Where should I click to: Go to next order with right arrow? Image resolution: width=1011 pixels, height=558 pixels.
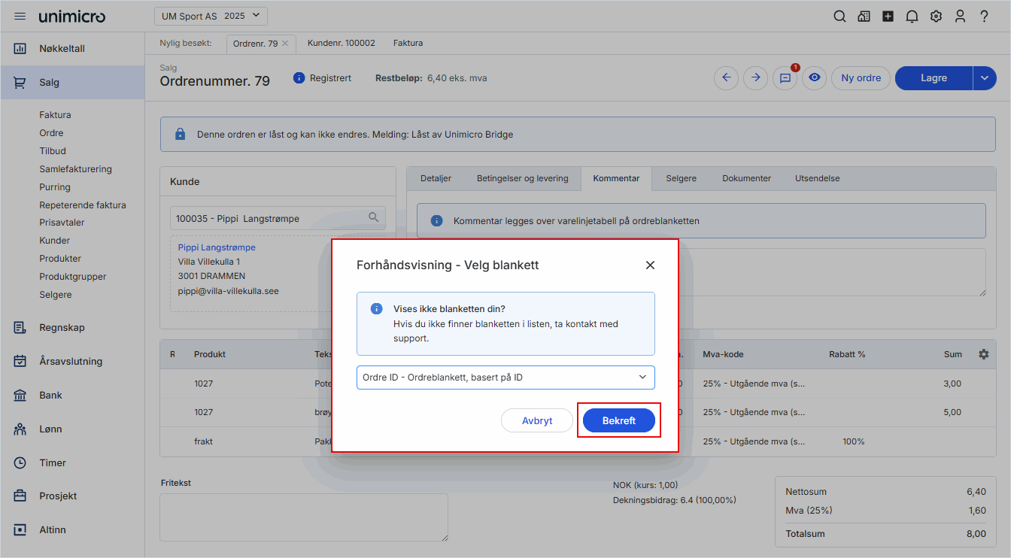point(756,77)
